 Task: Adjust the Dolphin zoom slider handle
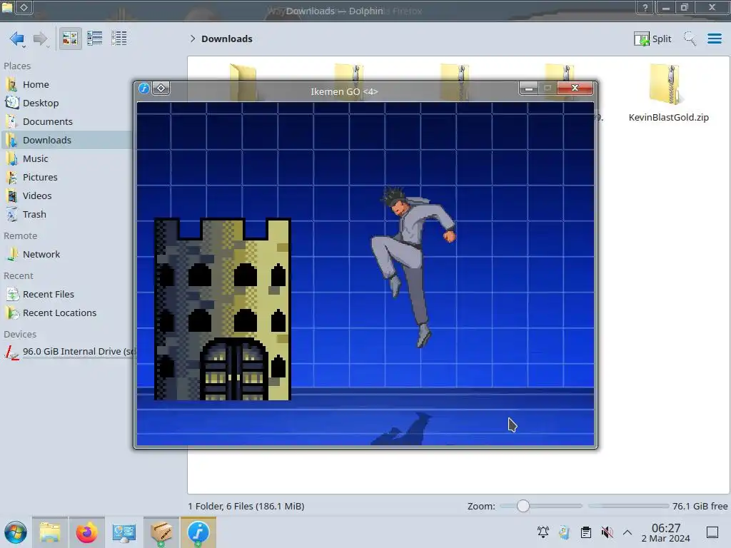(523, 506)
